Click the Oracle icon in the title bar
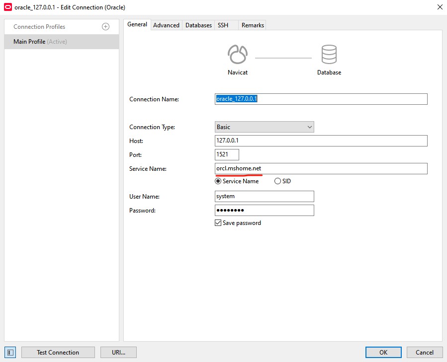Viewport: 447px width, 362px height. (7, 7)
